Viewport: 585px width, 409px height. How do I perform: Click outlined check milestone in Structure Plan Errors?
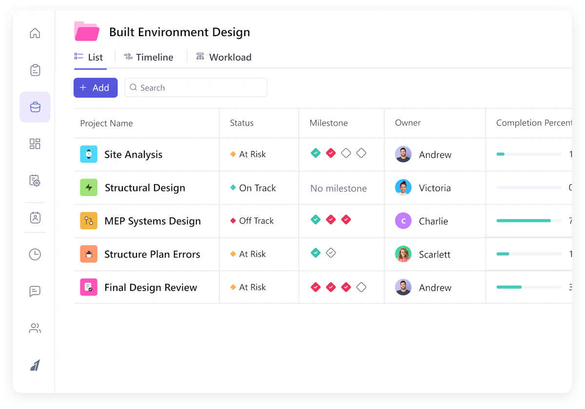point(331,253)
